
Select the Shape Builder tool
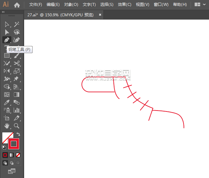7,87
